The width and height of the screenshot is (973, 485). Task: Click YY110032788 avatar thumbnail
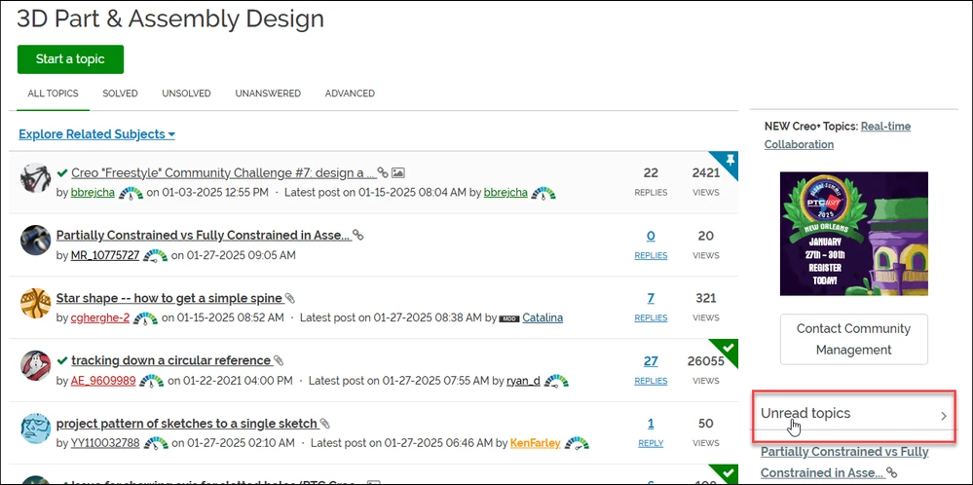pyautogui.click(x=35, y=428)
